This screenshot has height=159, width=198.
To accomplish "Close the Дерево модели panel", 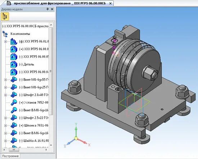I will tap(52, 9).
